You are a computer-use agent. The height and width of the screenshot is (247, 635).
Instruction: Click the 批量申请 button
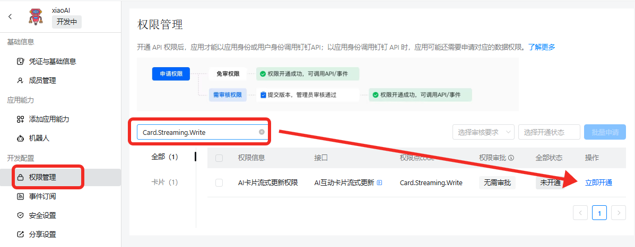pos(605,132)
